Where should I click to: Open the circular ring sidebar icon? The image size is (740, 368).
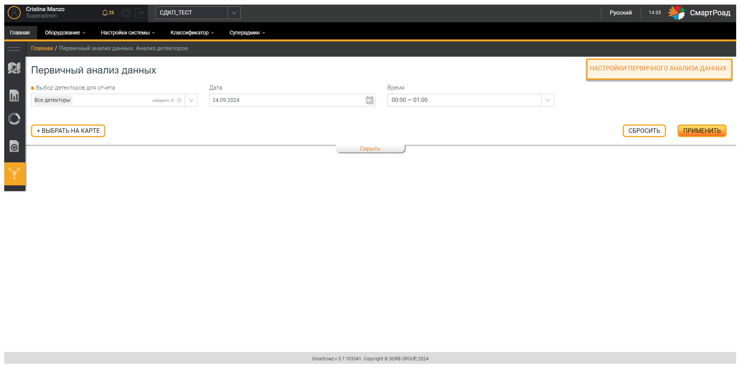point(14,119)
